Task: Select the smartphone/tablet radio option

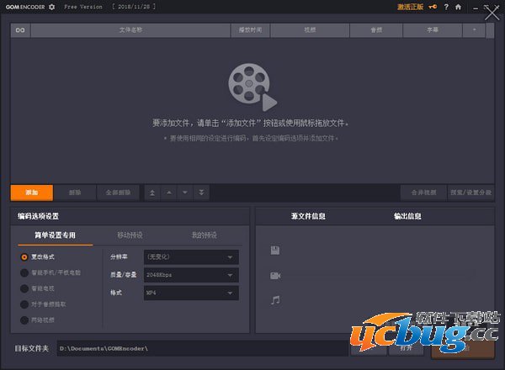Action: 24,272
